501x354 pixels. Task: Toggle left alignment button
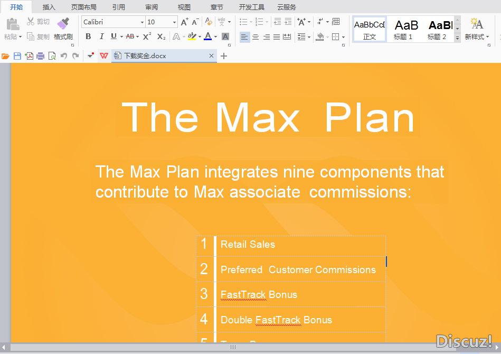point(244,37)
